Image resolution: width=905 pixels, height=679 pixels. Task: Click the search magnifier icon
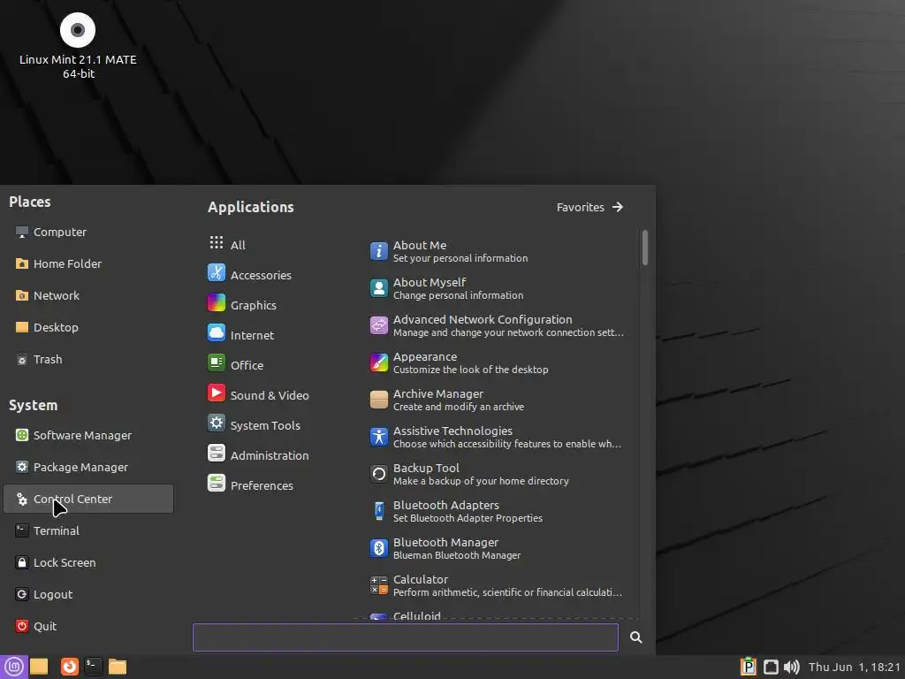(635, 637)
